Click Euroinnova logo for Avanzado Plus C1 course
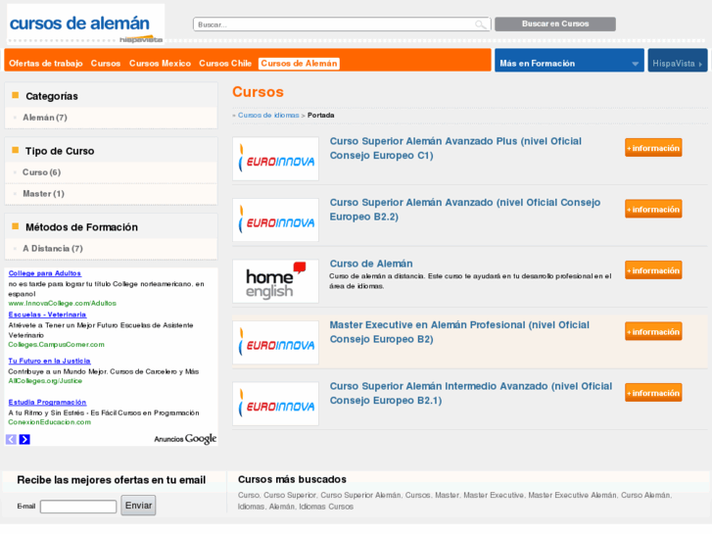Image resolution: width=712 pixels, height=534 pixels. [275, 159]
